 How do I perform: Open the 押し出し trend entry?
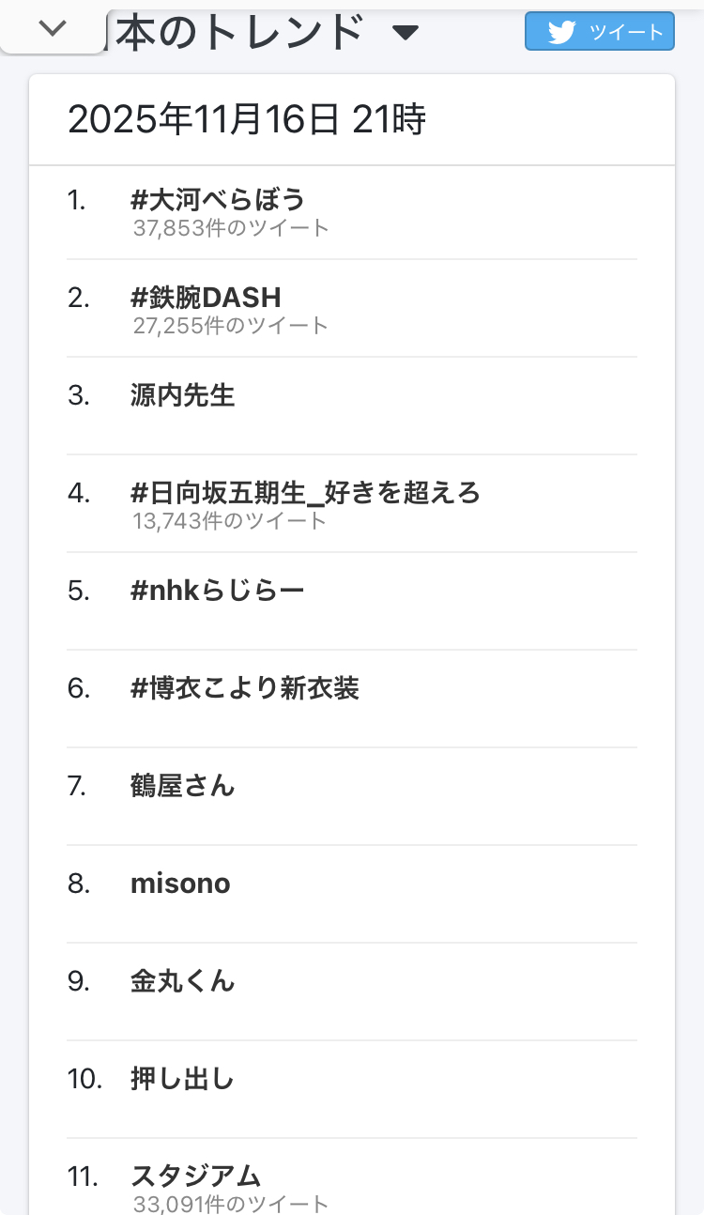[x=183, y=1079]
